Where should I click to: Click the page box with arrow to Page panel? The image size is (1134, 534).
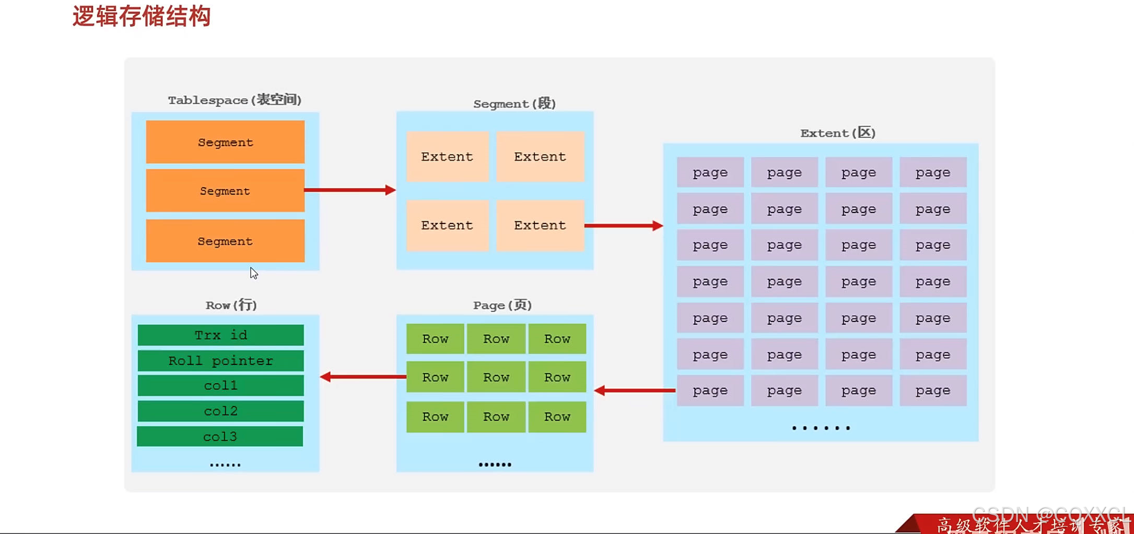(710, 390)
